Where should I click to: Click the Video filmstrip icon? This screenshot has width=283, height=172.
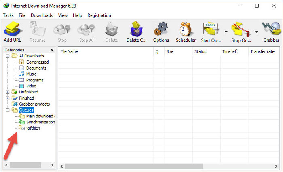(21, 86)
